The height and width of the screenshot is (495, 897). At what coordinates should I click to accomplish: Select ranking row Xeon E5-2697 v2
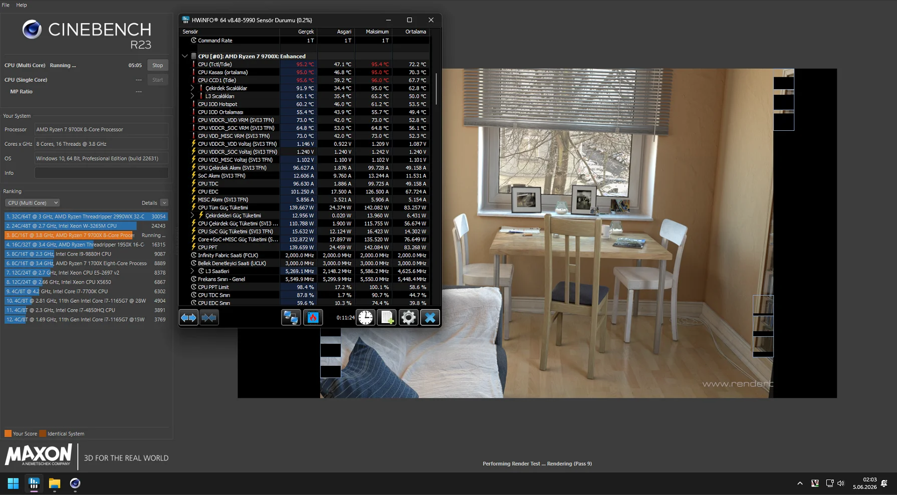(86, 273)
